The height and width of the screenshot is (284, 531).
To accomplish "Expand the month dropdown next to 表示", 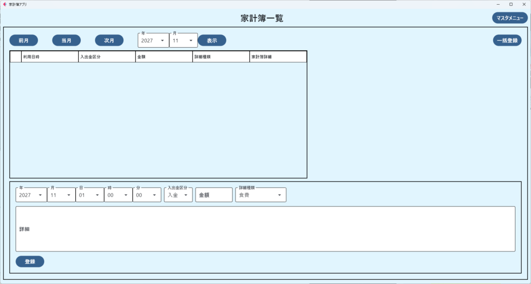I will 183,40.
